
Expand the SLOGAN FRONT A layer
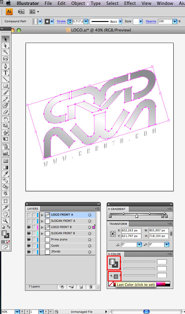(x=42, y=221)
